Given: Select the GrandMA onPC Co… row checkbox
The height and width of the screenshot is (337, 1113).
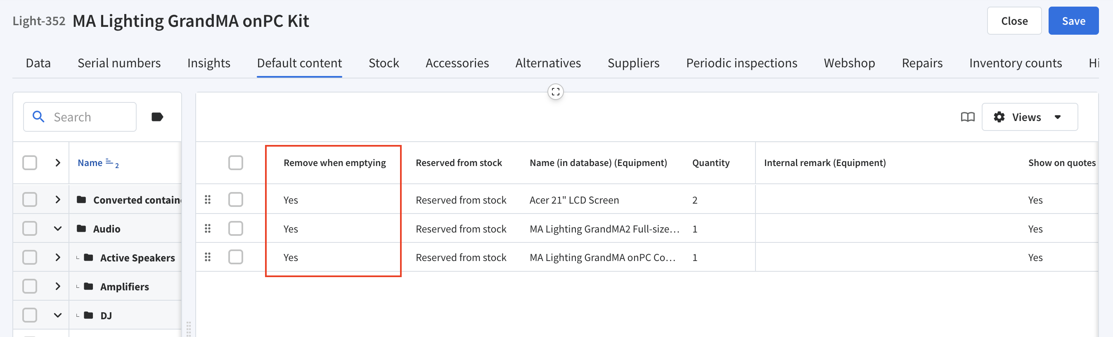Looking at the screenshot, I should (235, 257).
